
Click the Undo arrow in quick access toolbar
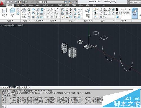click(27, 2)
